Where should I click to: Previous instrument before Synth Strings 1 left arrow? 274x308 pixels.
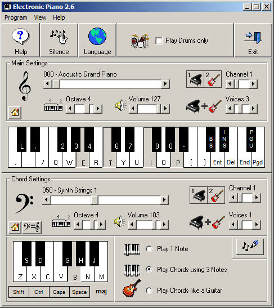(47, 200)
